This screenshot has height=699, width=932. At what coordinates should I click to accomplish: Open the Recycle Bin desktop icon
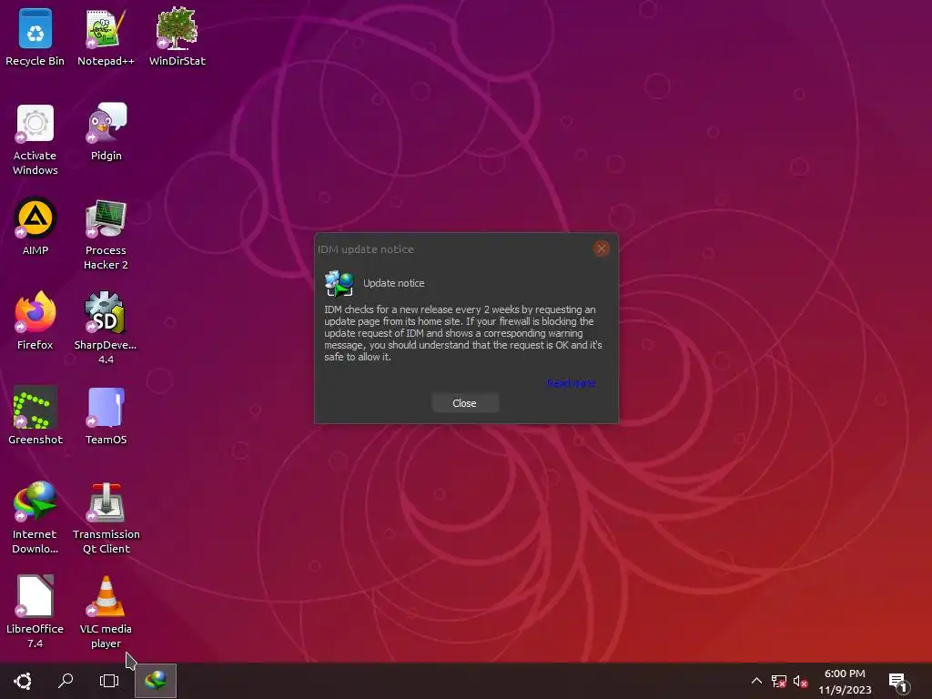pyautogui.click(x=35, y=36)
